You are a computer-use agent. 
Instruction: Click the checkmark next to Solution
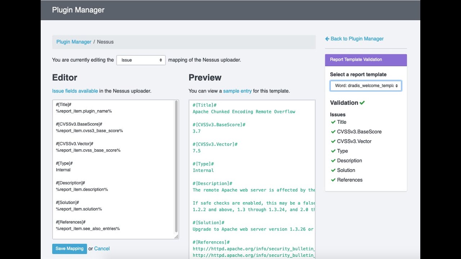coord(333,171)
